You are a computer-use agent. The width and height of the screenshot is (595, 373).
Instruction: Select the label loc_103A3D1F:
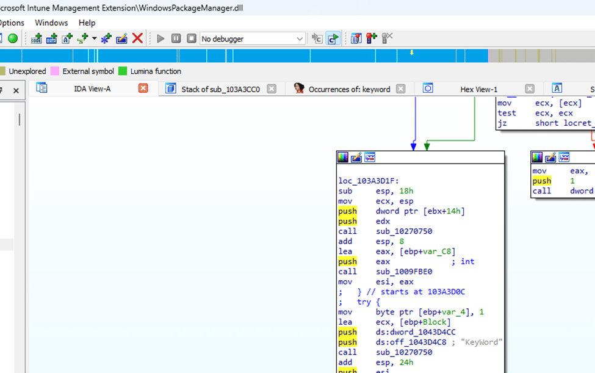tap(369, 181)
